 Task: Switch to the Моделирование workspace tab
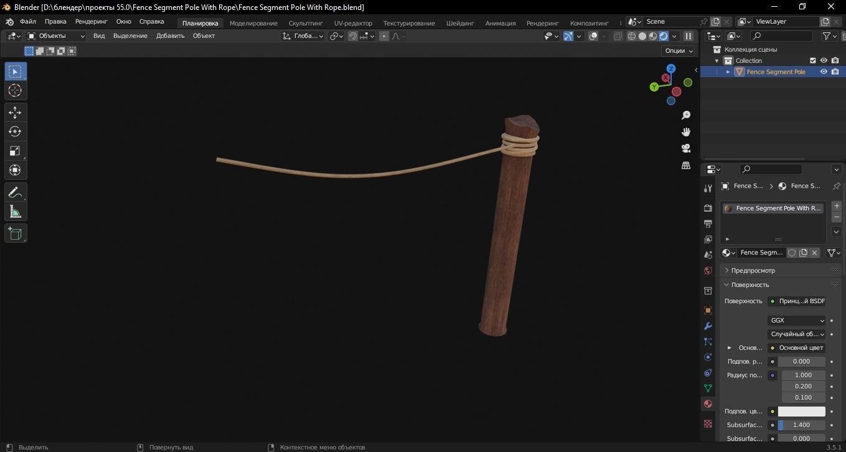[253, 23]
